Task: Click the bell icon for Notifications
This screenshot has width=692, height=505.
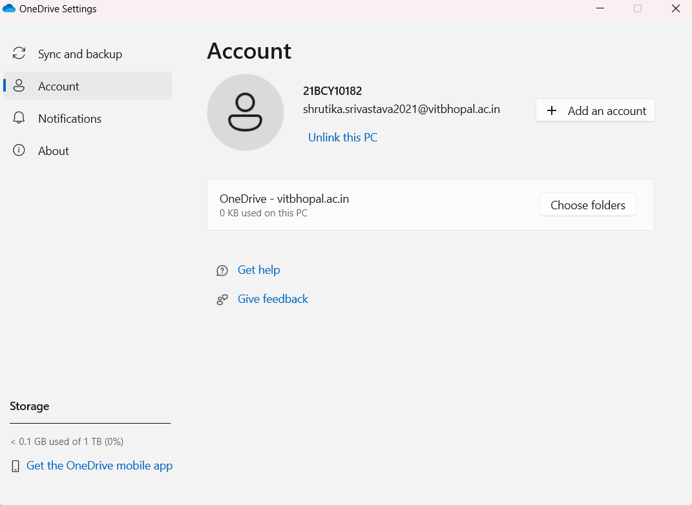Action: pyautogui.click(x=19, y=118)
